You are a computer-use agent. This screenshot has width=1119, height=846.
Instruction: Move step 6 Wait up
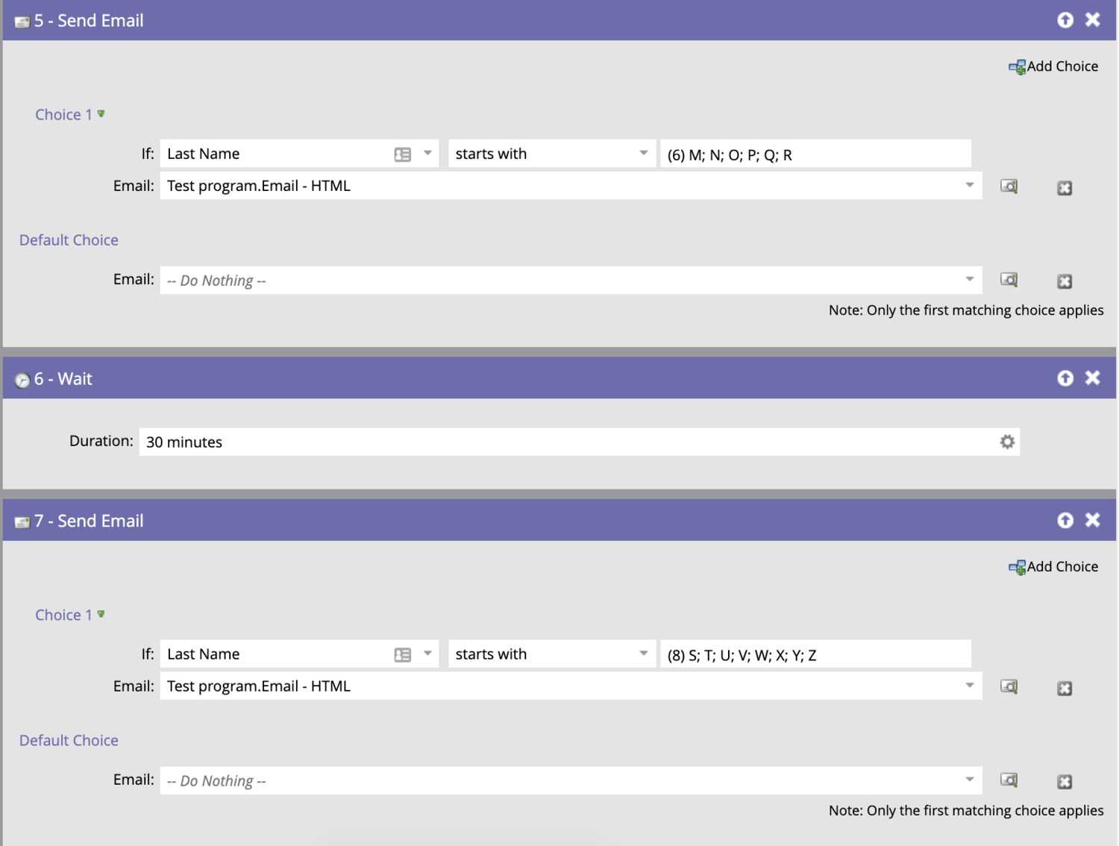click(x=1065, y=378)
